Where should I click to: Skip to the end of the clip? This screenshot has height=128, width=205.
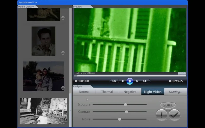point(145,81)
